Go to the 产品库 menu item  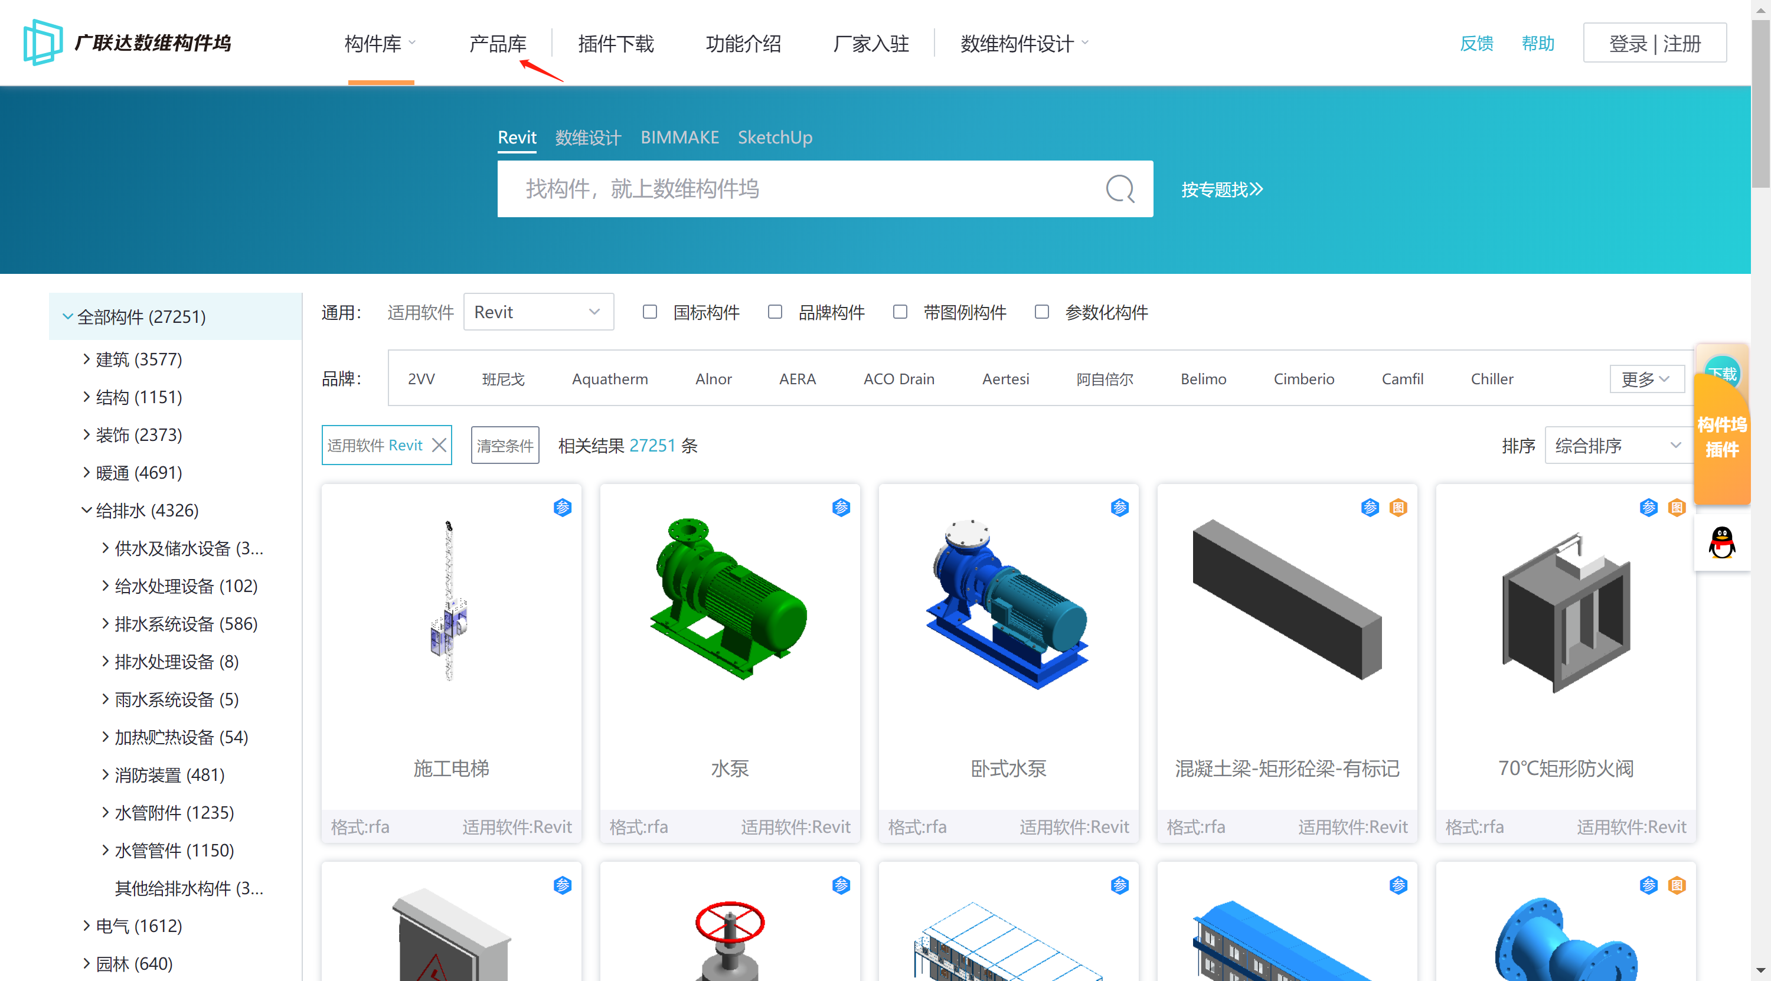click(497, 43)
